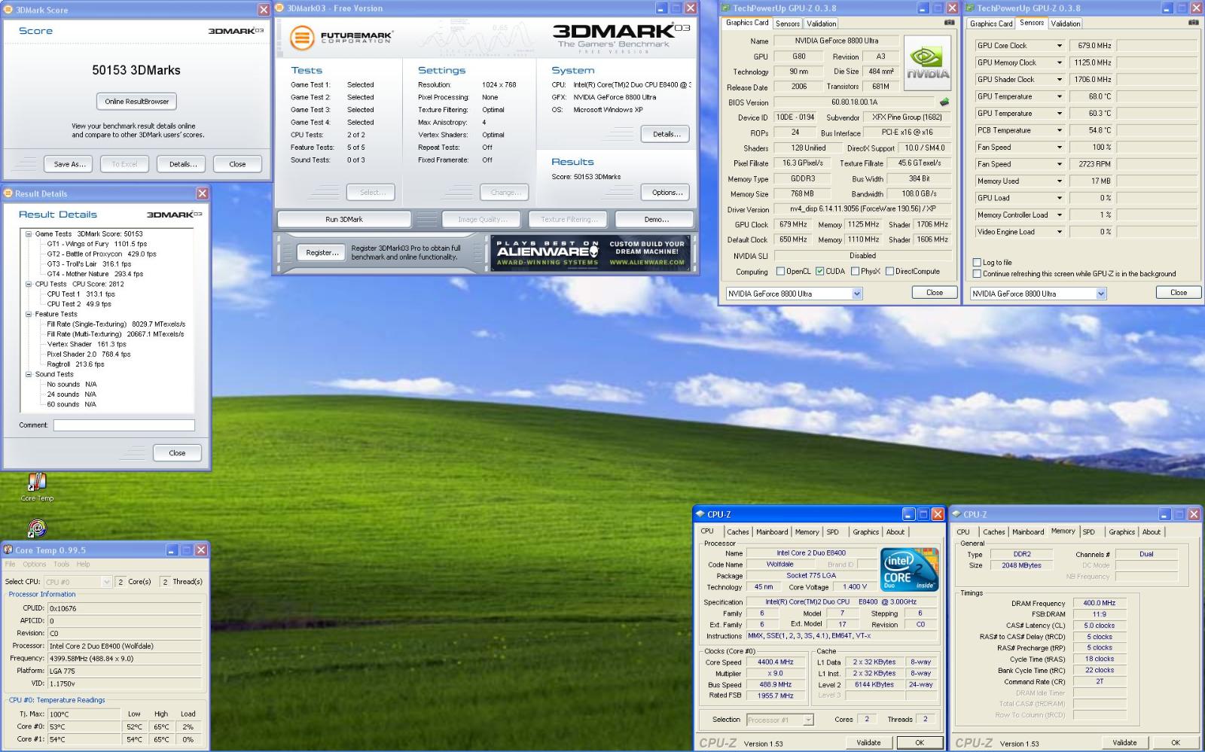Click the Online ResultBrowser button
Image resolution: width=1205 pixels, height=752 pixels.
click(137, 101)
